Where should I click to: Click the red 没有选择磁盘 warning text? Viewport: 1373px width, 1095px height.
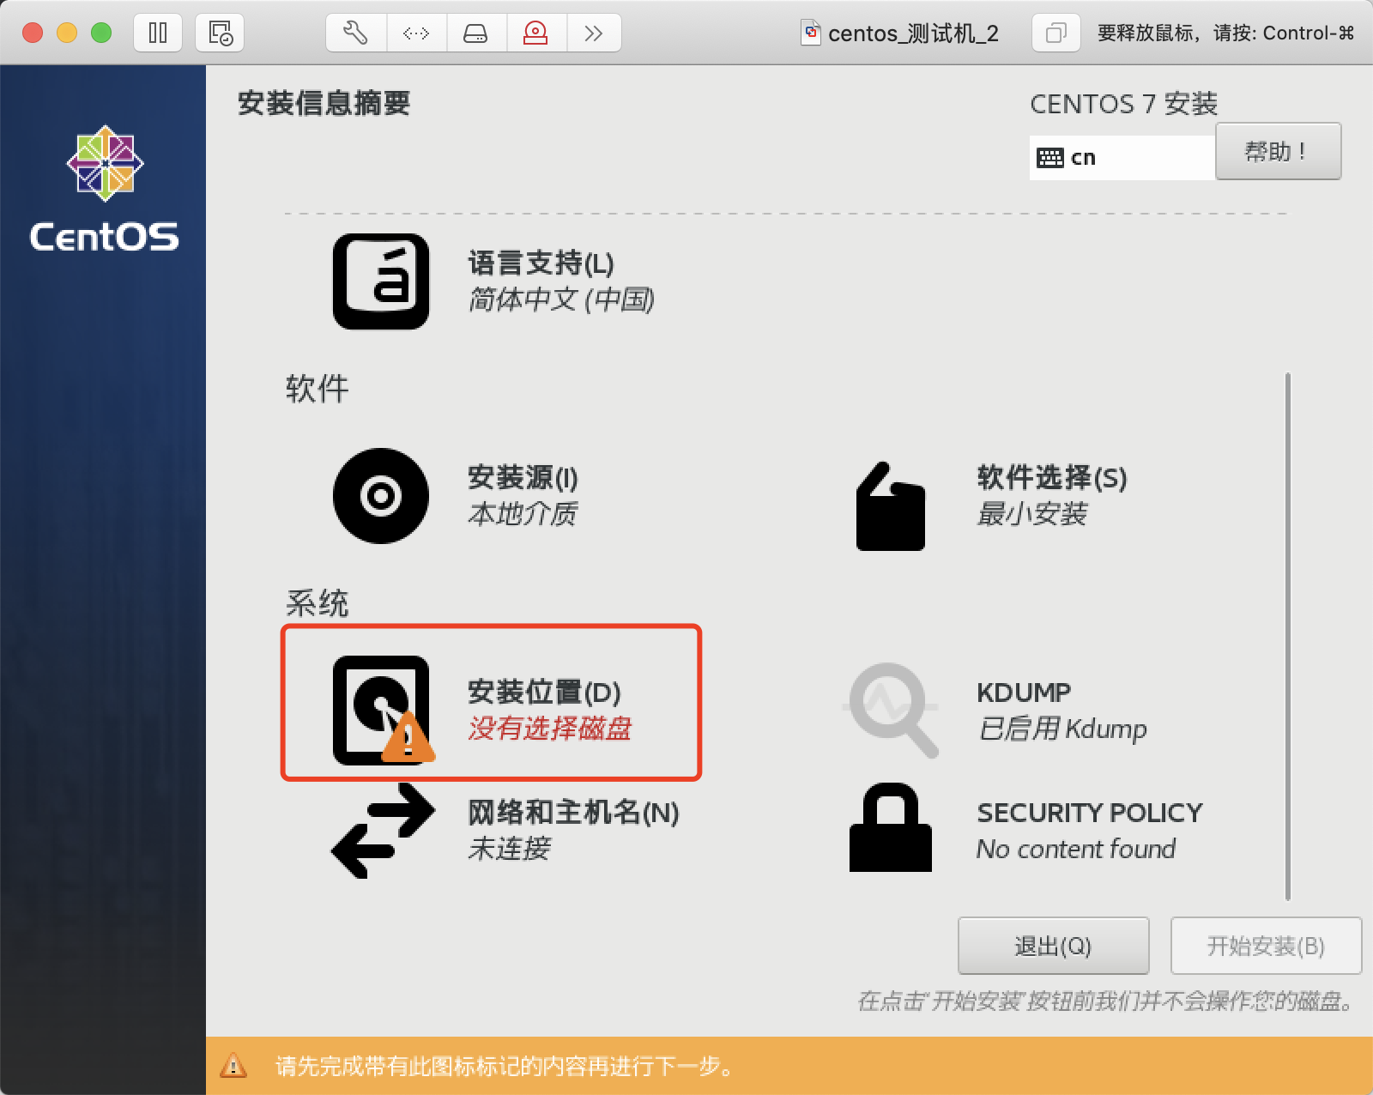(550, 728)
